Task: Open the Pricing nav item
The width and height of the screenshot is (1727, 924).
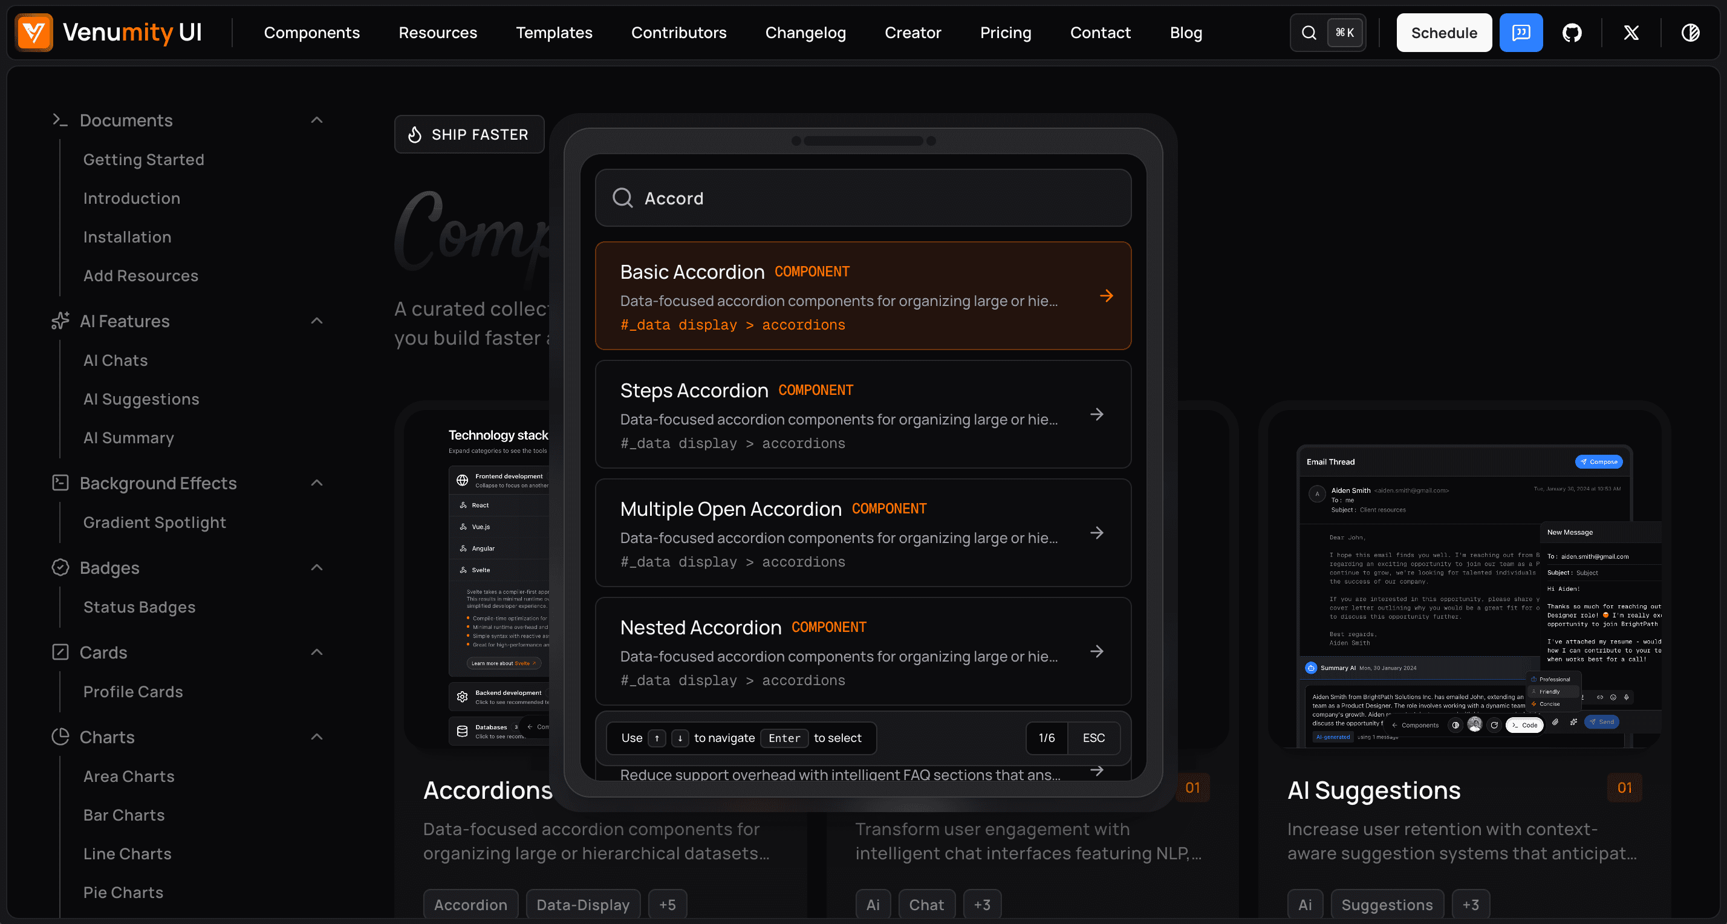Action: 1005,33
